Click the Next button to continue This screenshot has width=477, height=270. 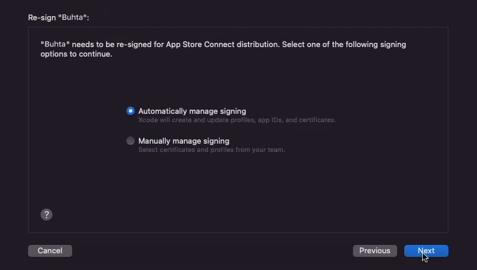pos(426,251)
